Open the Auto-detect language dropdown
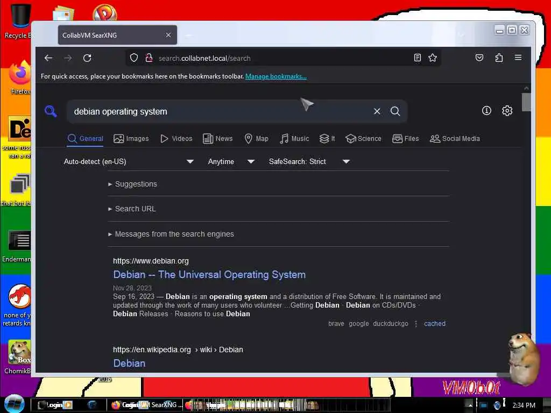Image resolution: width=551 pixels, height=413 pixels. 129,161
